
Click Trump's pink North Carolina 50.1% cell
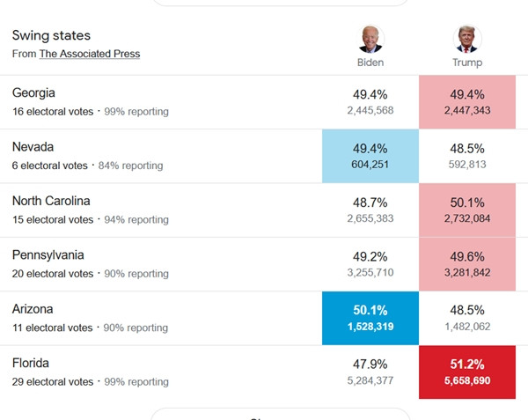click(467, 210)
